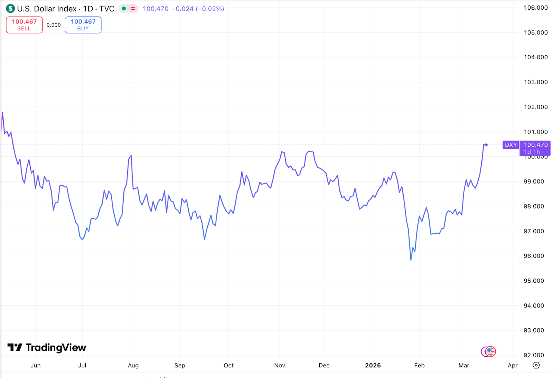Viewport: 553px width, 378px height.
Task: Click the Aug label on time axis
Action: point(133,365)
